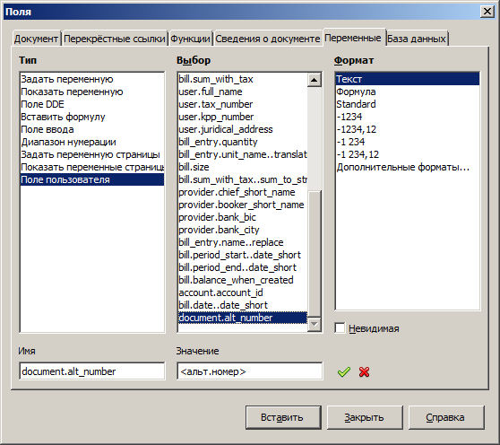500x445 pixels.
Task: Select type Показать переменную
Action: tap(92, 92)
